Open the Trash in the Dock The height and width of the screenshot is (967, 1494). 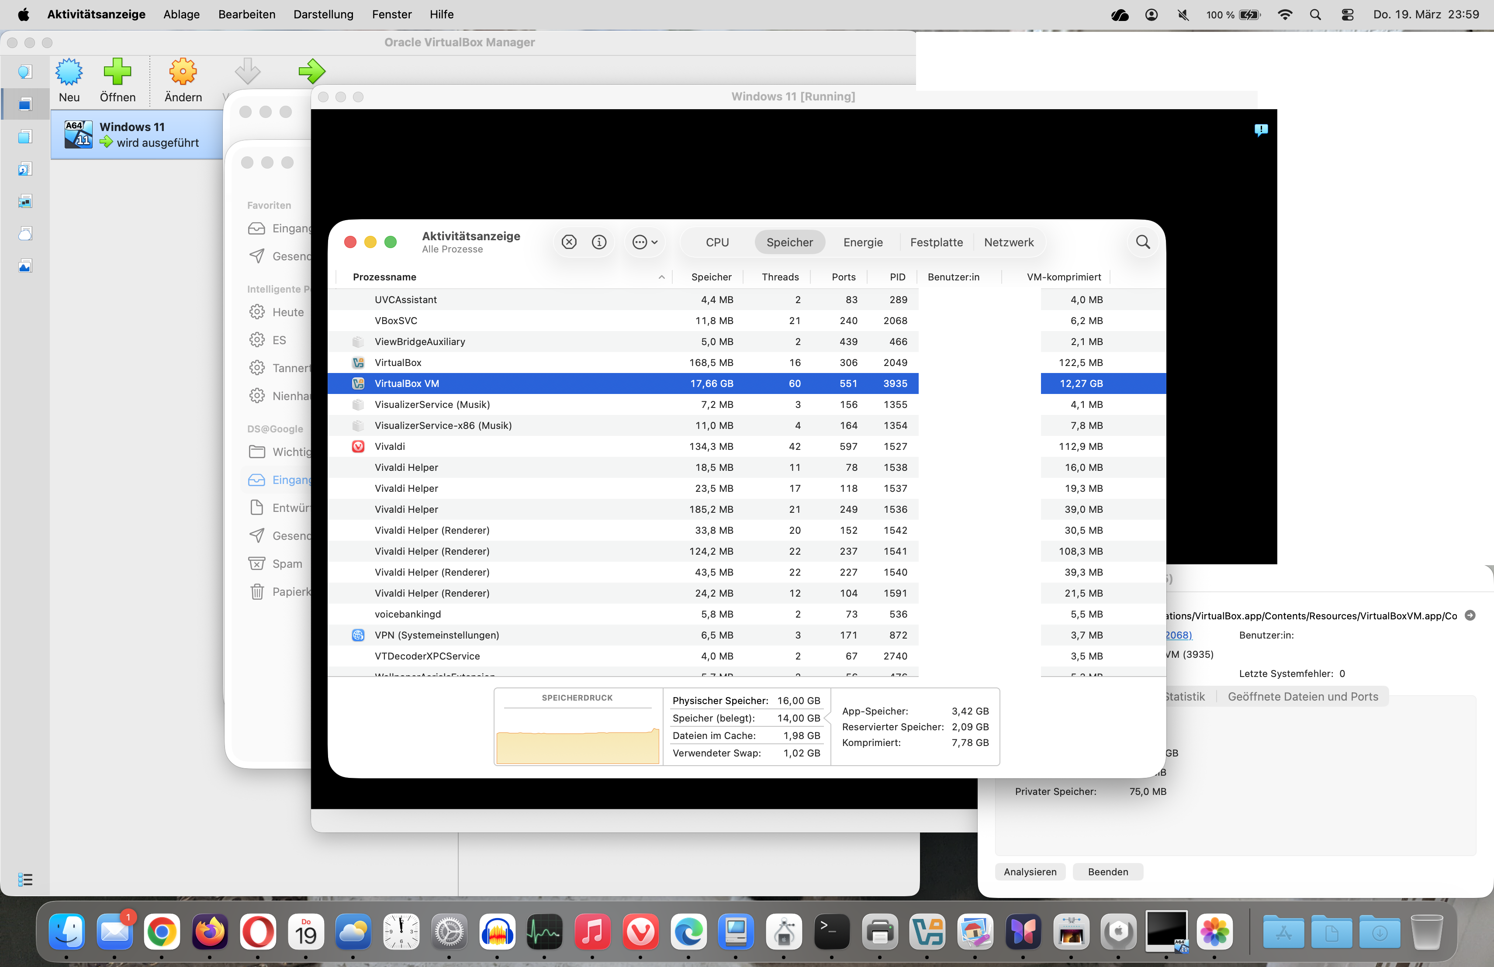point(1426,931)
